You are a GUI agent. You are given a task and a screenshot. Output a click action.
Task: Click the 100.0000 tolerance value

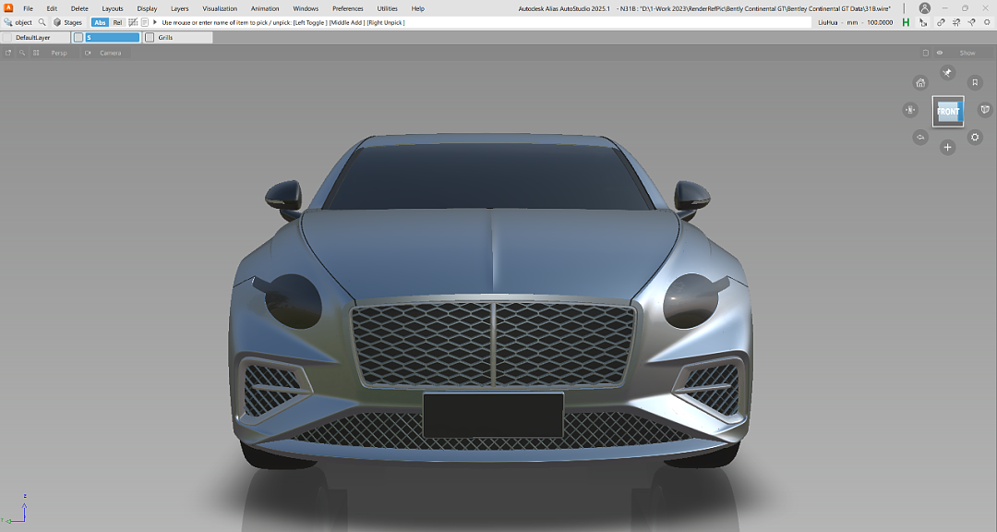[880, 22]
